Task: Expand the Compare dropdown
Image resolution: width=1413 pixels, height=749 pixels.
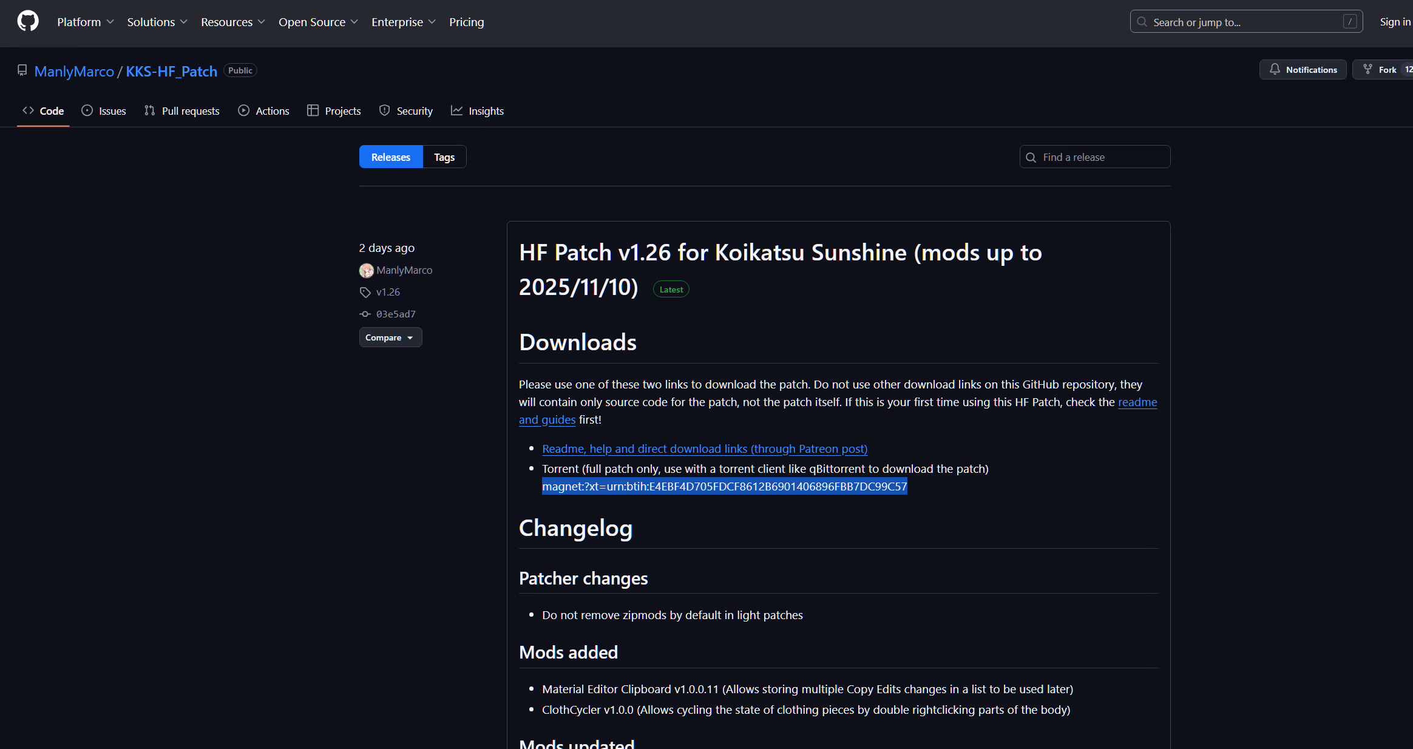Action: click(x=390, y=337)
